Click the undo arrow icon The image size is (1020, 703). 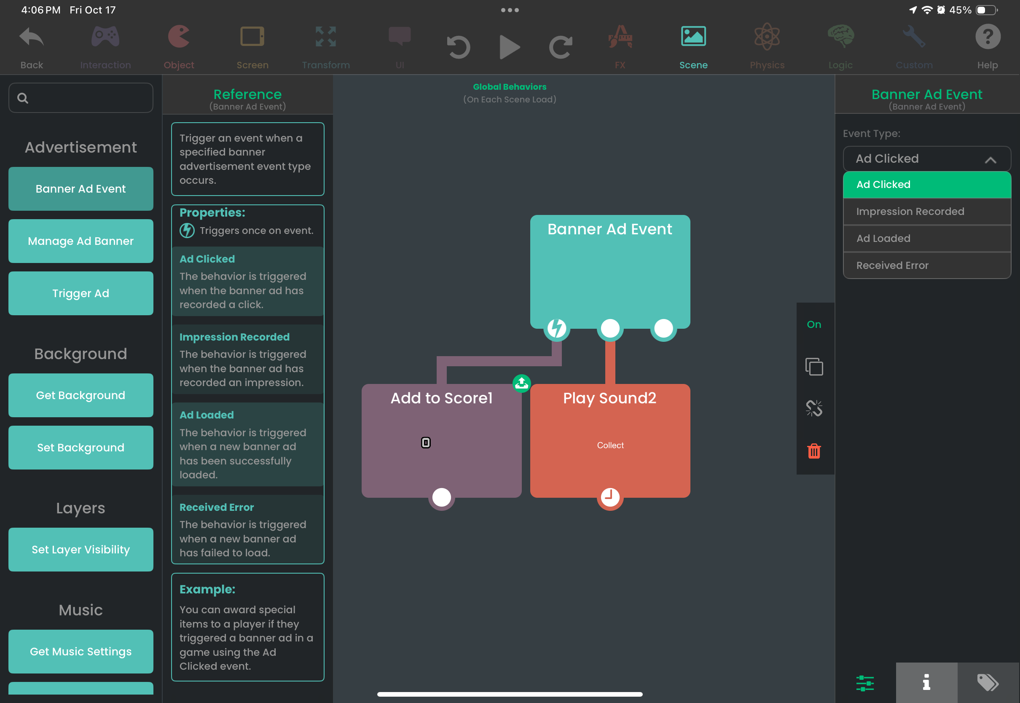click(459, 47)
